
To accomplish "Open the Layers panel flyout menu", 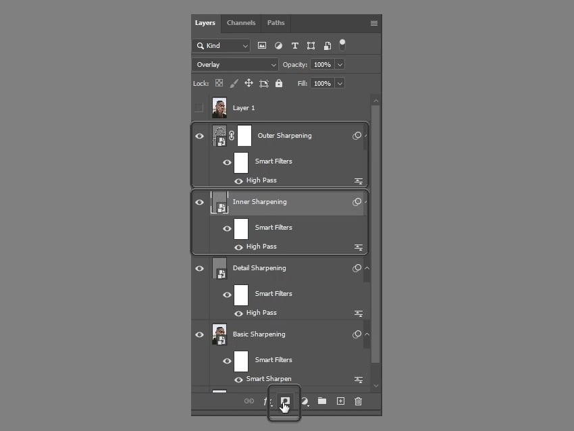I will (374, 23).
